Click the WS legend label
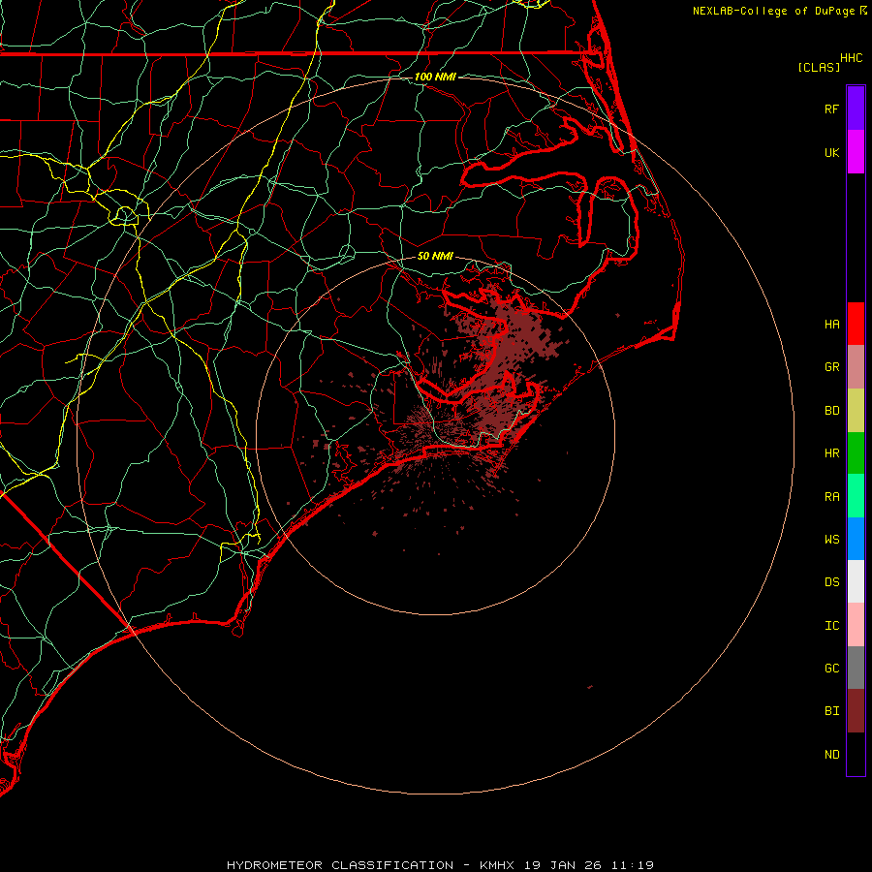The image size is (872, 872). [832, 539]
